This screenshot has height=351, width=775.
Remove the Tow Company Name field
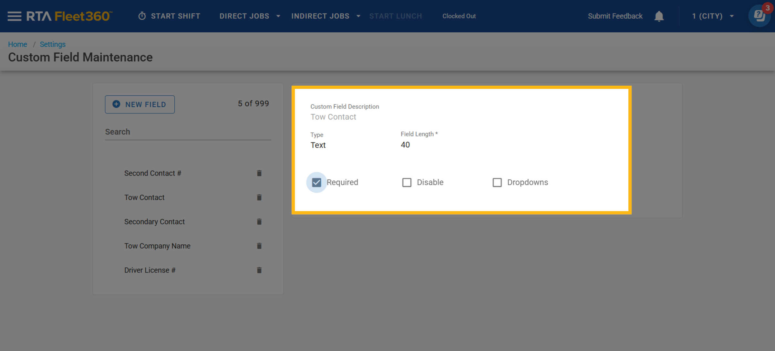259,246
